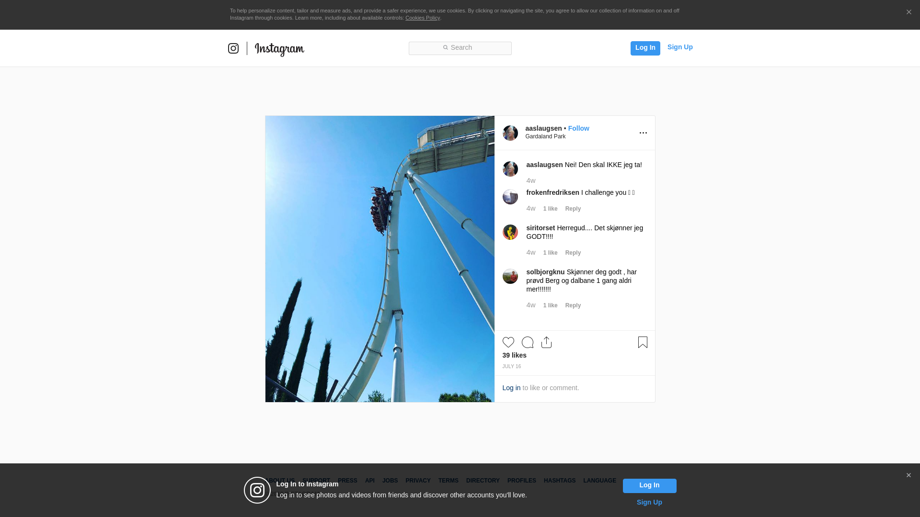Open the Gardaland Park location link

[545, 136]
